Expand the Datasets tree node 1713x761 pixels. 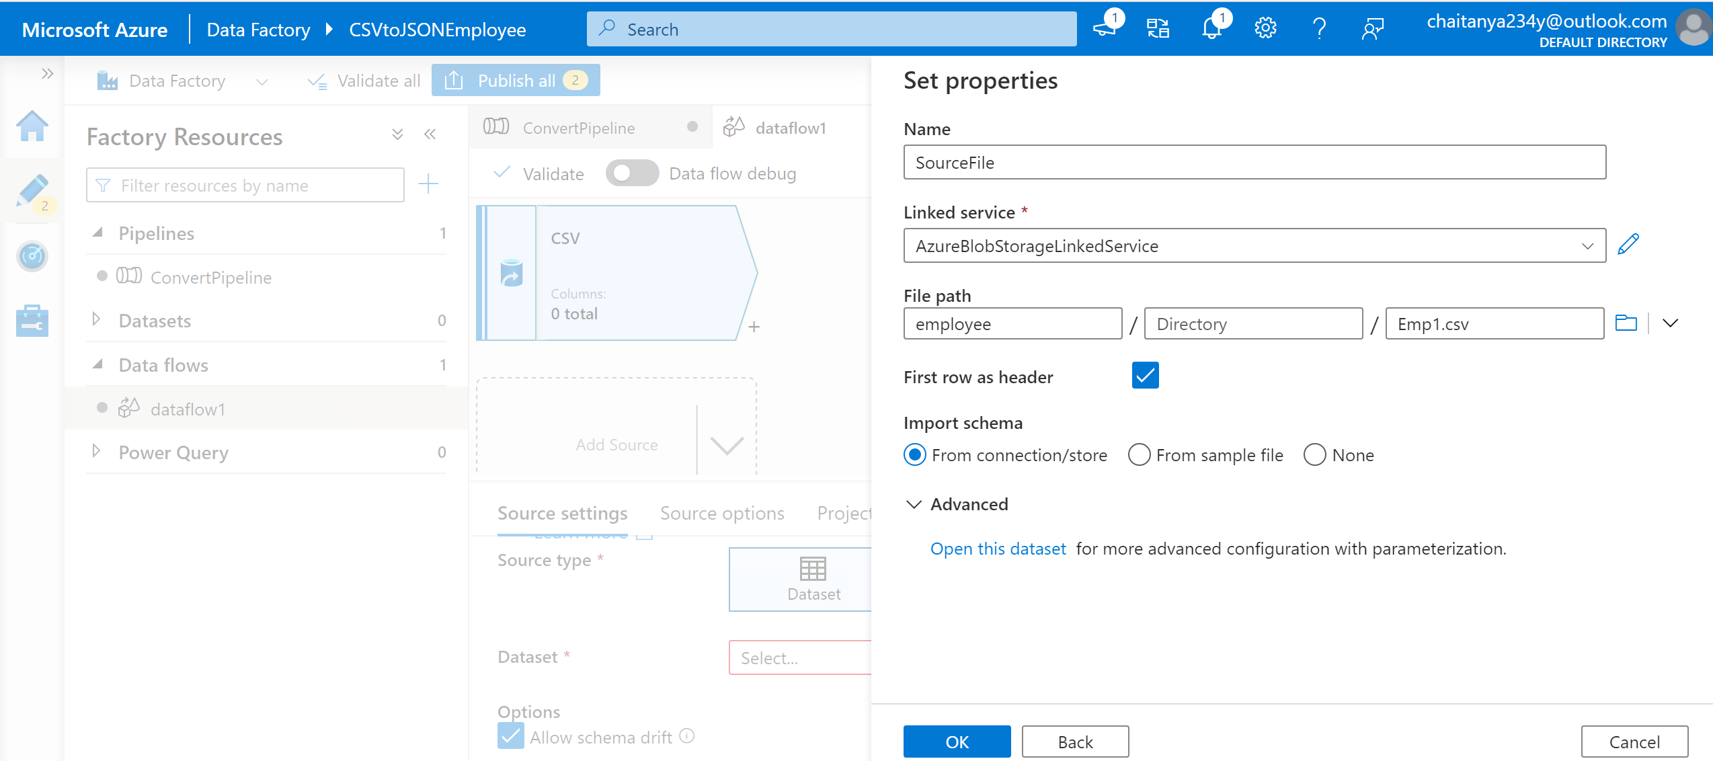[x=96, y=319]
